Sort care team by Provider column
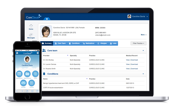The height and width of the screenshot is (106, 174). coord(46,56)
